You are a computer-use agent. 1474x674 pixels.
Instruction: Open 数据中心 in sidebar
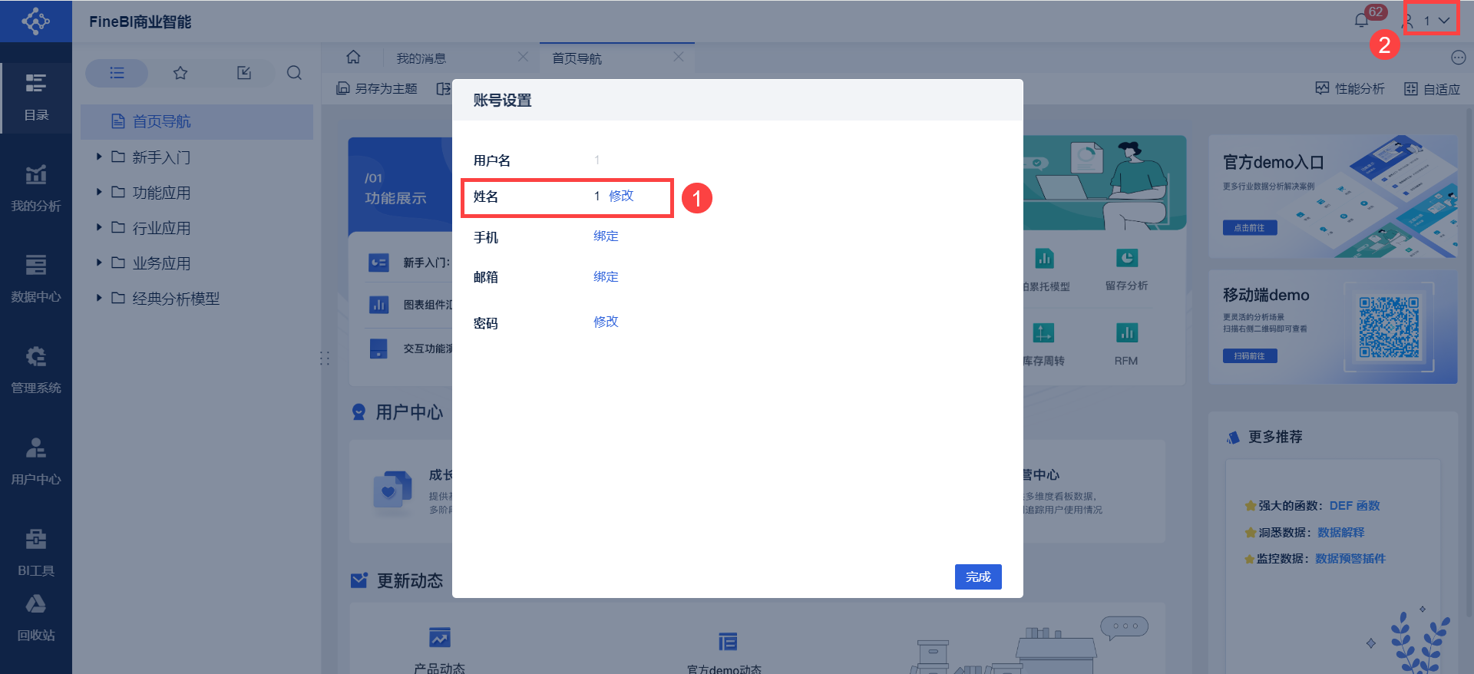[x=36, y=279]
